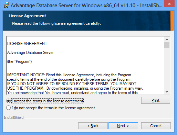Click the installer icon in title bar
Screen dimensions: 177x135
click(6, 5)
